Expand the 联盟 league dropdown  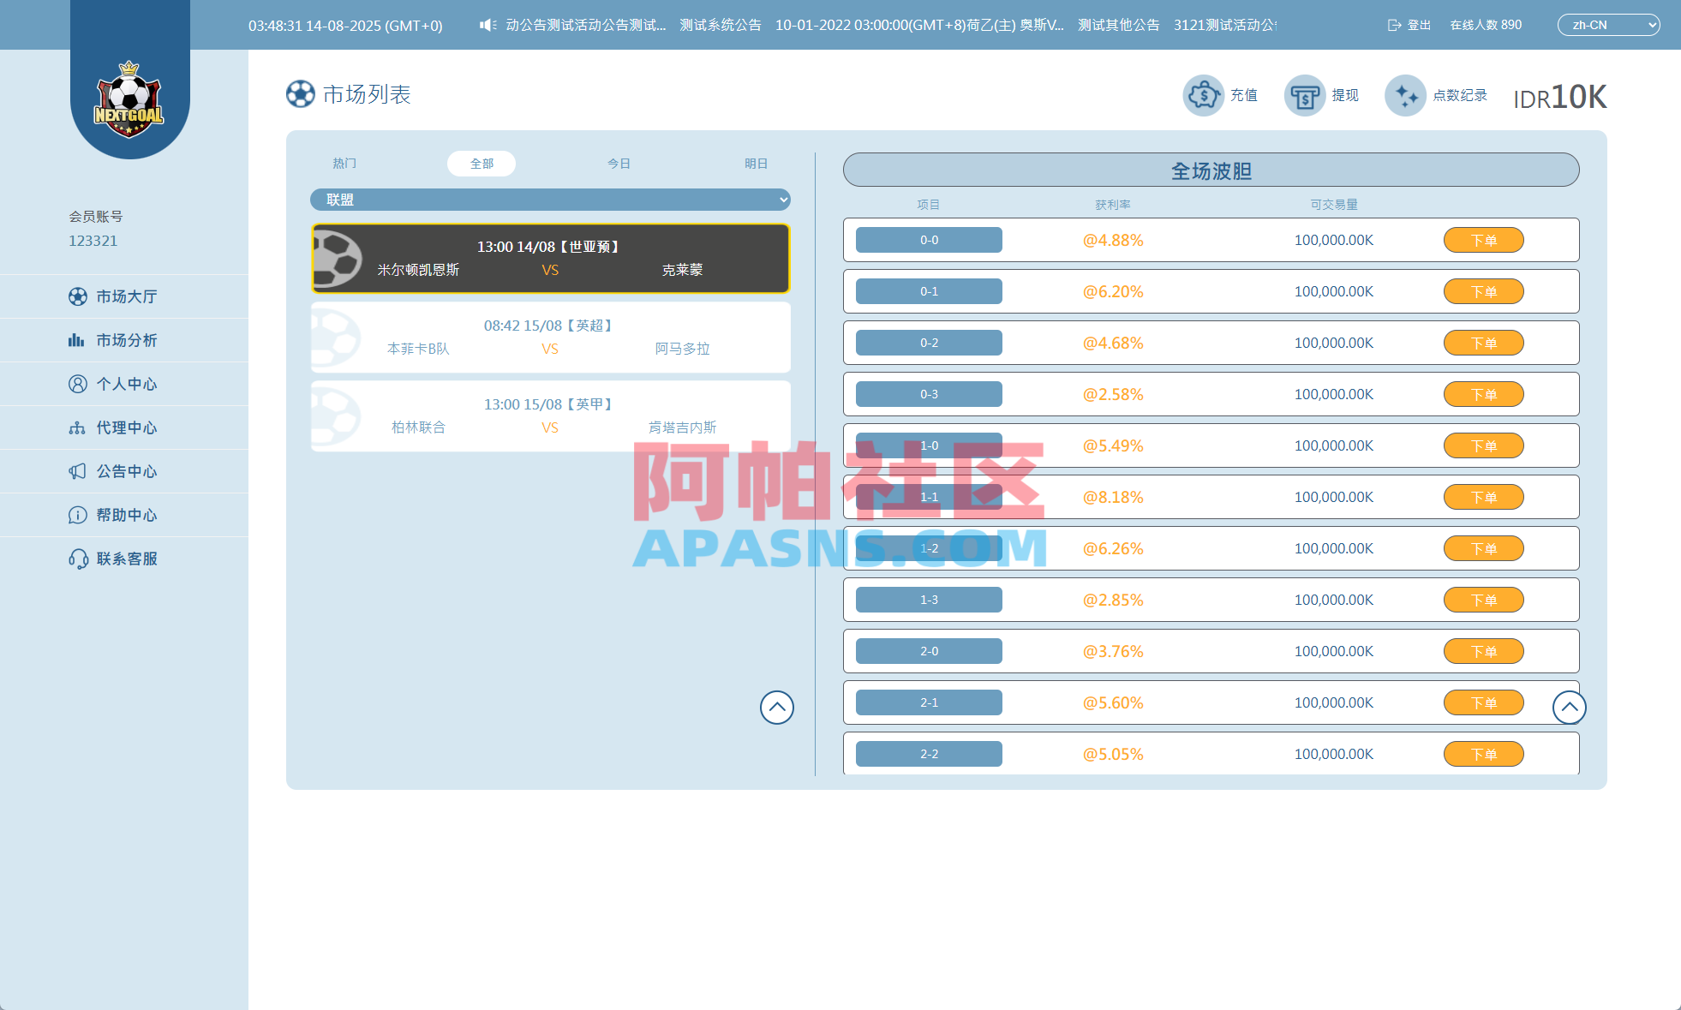551,199
